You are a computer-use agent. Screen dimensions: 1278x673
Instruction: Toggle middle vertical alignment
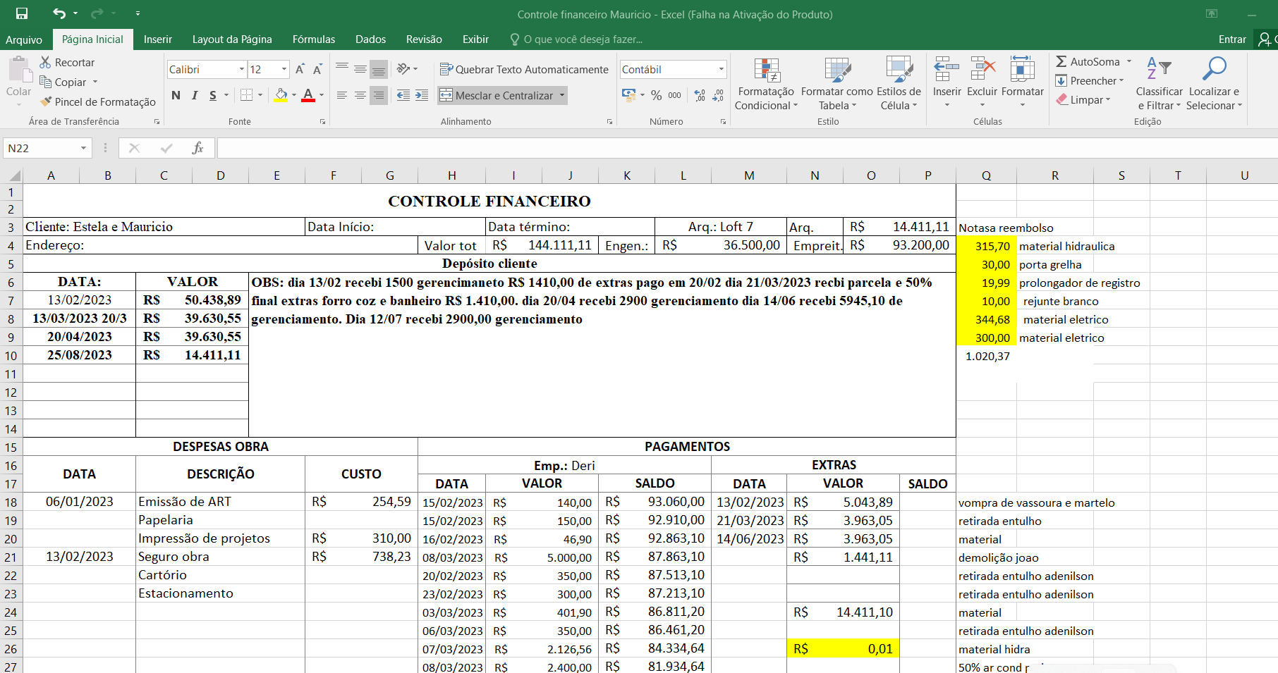(x=360, y=68)
